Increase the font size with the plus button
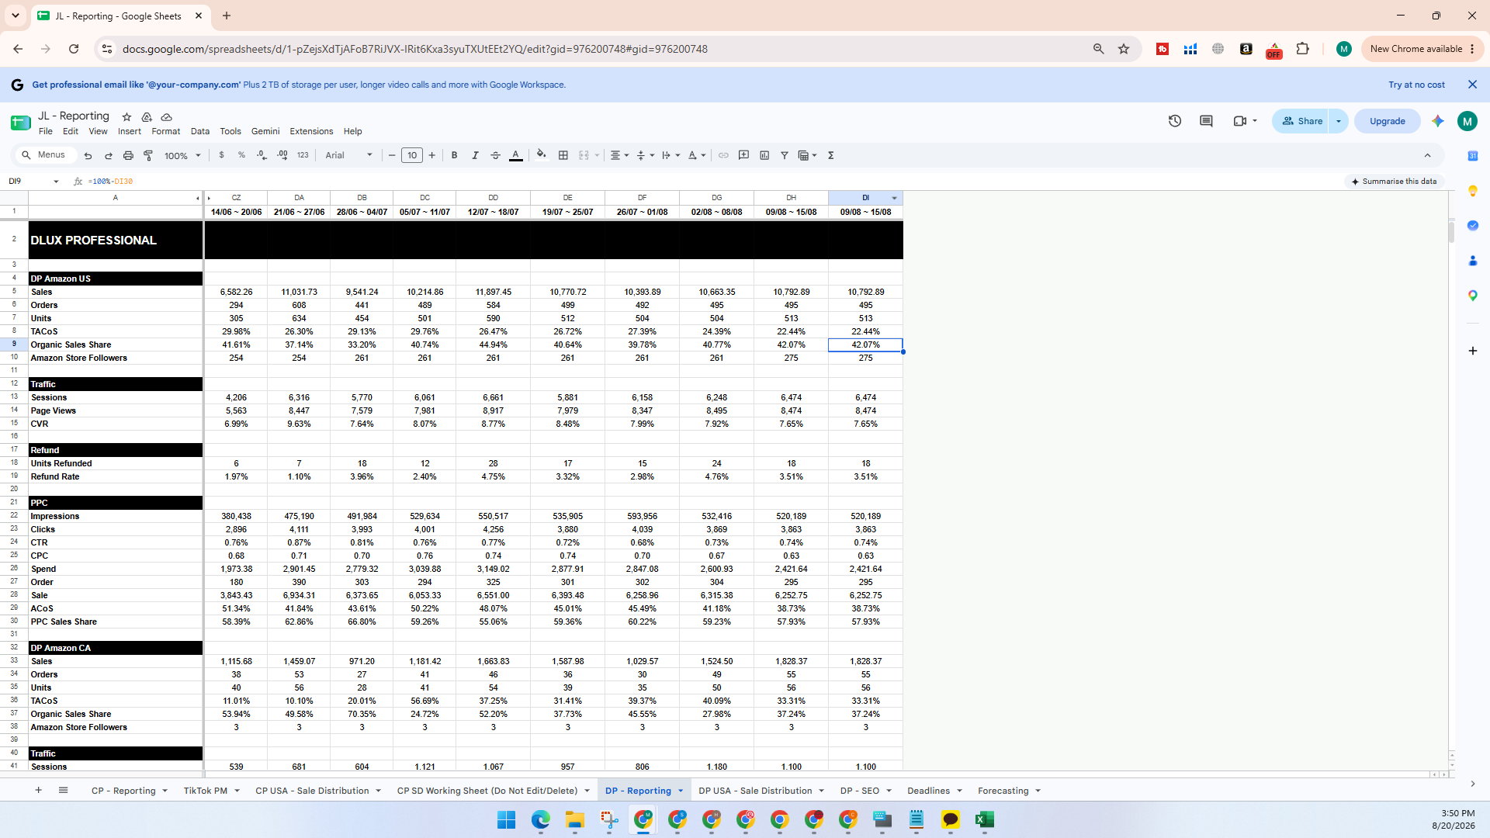 [432, 155]
